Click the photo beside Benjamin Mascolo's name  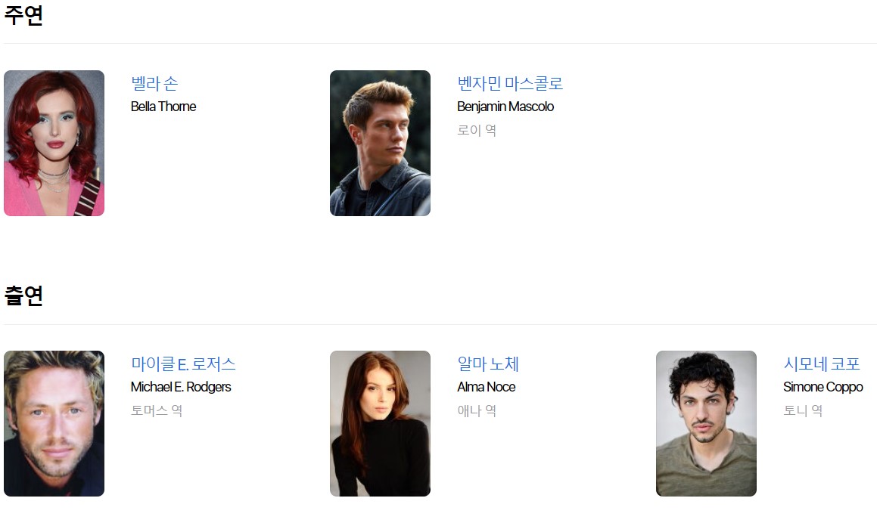click(x=380, y=143)
